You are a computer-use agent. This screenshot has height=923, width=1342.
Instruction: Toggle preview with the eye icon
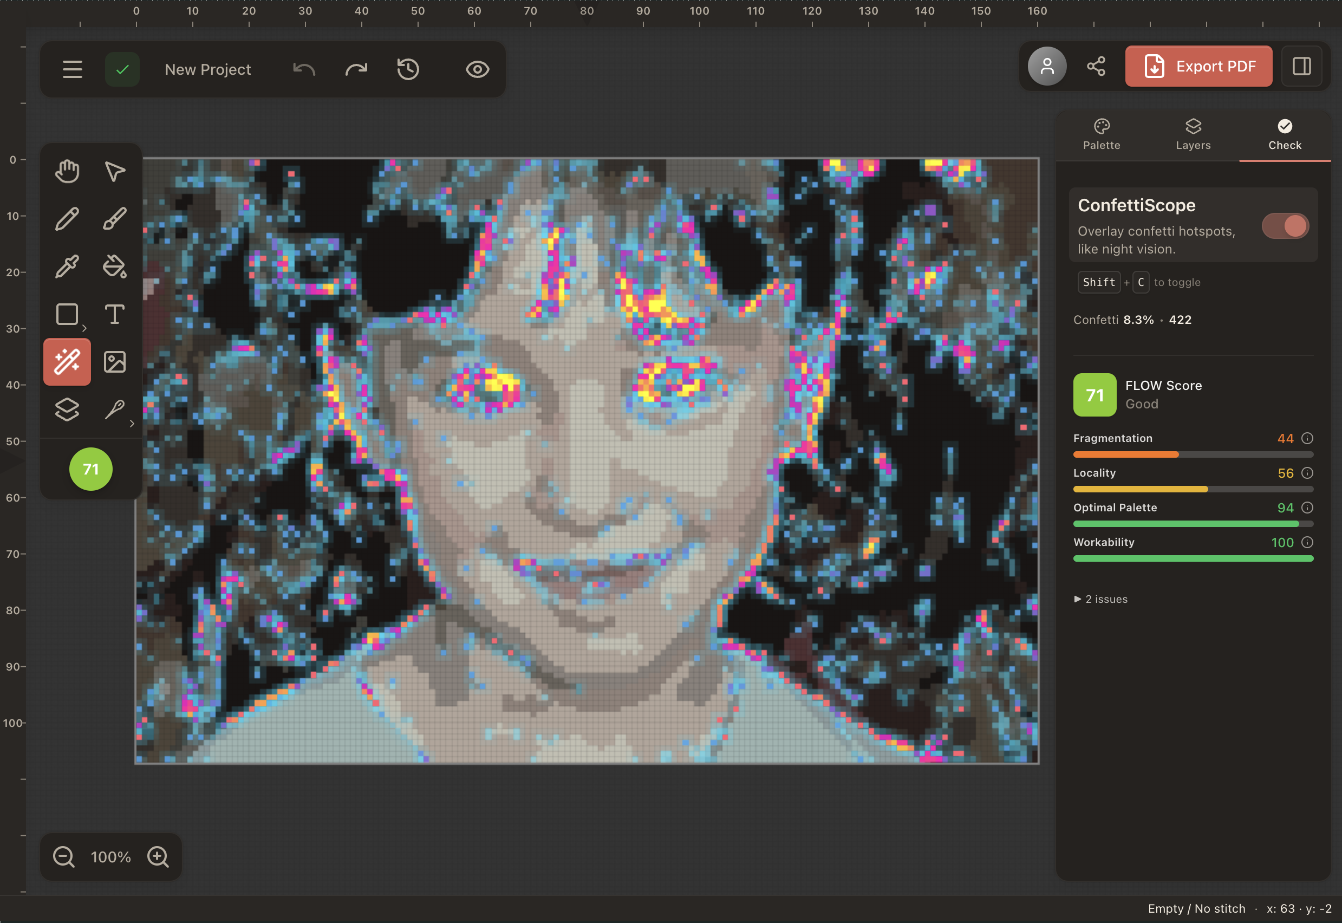click(x=478, y=69)
